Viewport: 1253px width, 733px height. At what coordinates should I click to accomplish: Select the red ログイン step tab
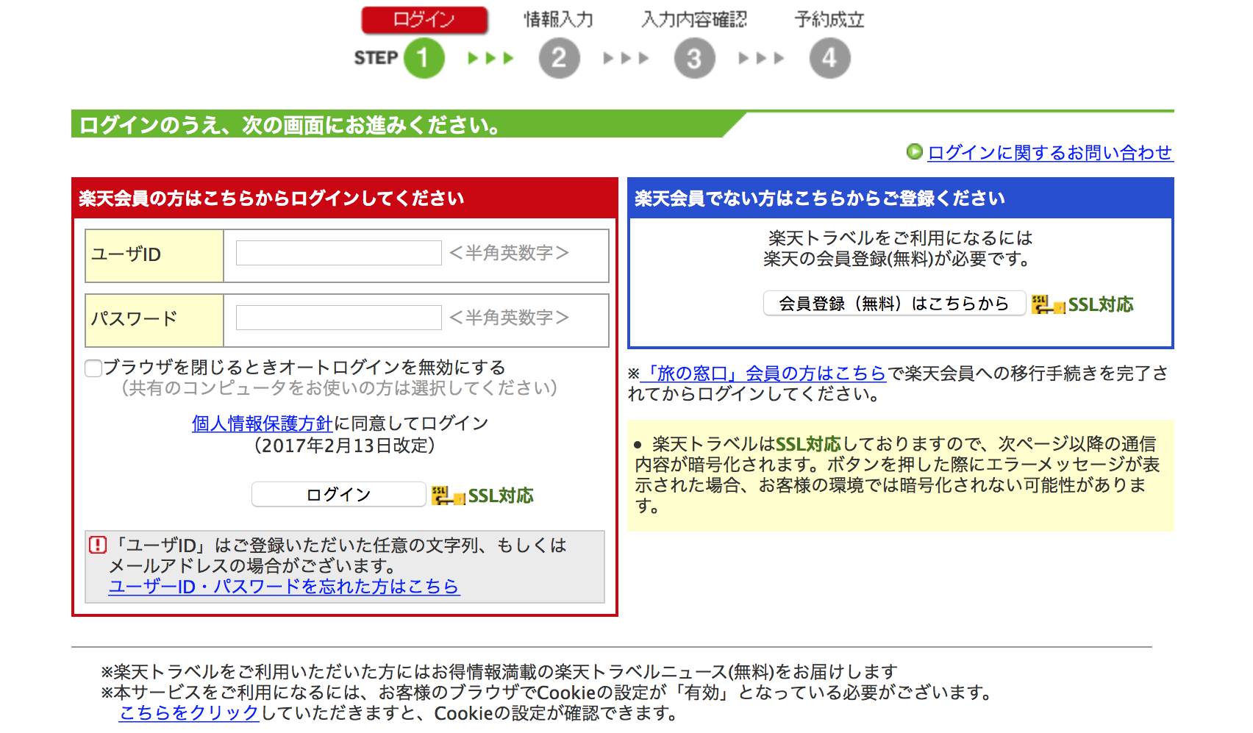(424, 20)
